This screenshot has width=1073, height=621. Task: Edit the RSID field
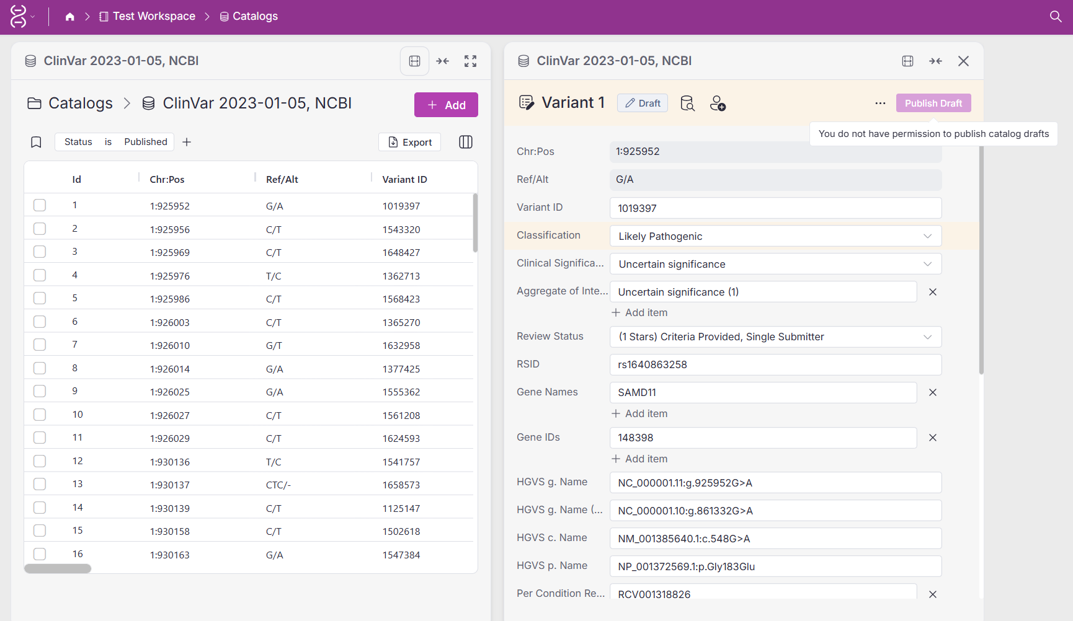tap(775, 364)
